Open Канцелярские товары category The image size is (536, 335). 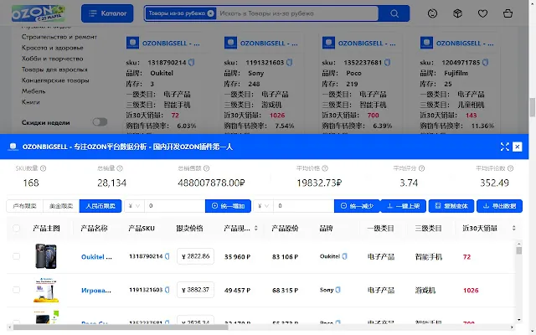55,80
